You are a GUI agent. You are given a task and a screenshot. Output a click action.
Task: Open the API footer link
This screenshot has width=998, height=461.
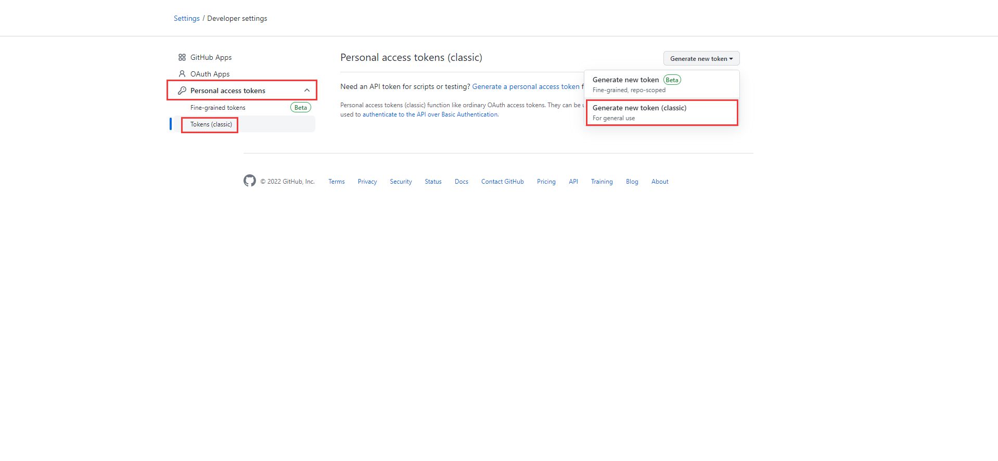pyautogui.click(x=573, y=182)
